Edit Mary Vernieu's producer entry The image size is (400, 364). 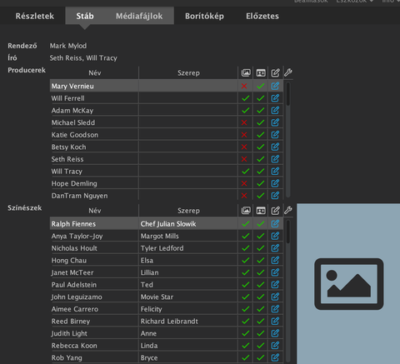pyautogui.click(x=275, y=86)
